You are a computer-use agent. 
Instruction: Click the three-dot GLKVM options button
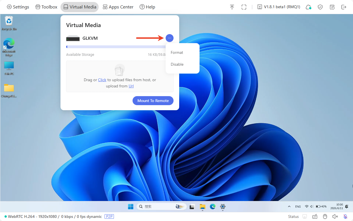pos(170,38)
